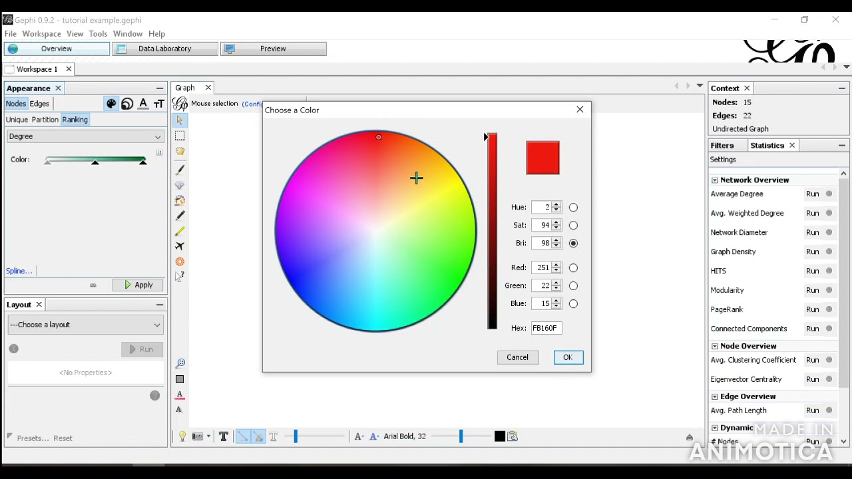Image resolution: width=852 pixels, height=479 pixels.
Task: Select the node pencil tool
Action: coord(180,216)
